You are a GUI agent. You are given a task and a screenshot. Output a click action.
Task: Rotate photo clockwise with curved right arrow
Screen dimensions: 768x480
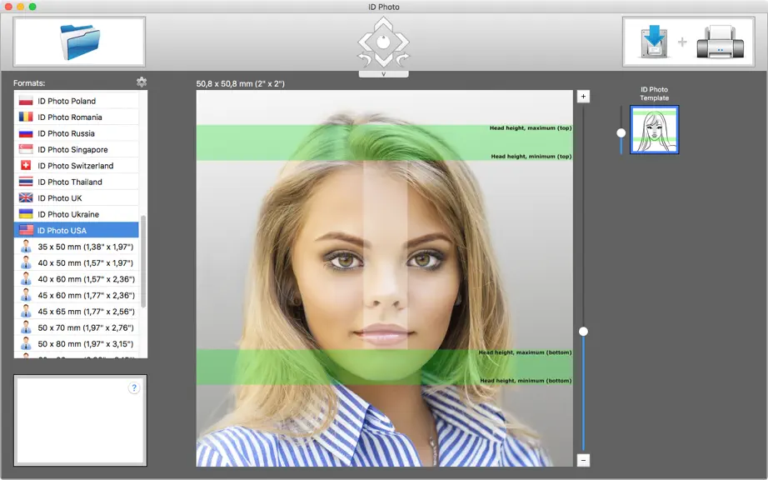402,60
